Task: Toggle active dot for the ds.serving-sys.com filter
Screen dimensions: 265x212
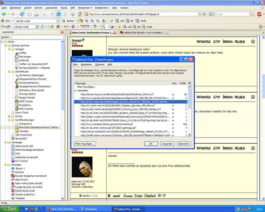Action: coord(173,95)
